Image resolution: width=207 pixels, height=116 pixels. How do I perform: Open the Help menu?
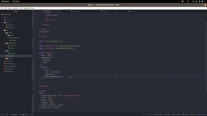(x=32, y=8)
